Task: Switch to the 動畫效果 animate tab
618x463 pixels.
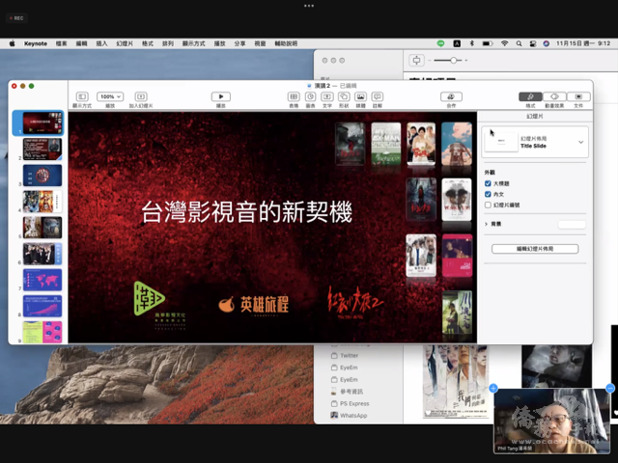Action: (x=554, y=96)
